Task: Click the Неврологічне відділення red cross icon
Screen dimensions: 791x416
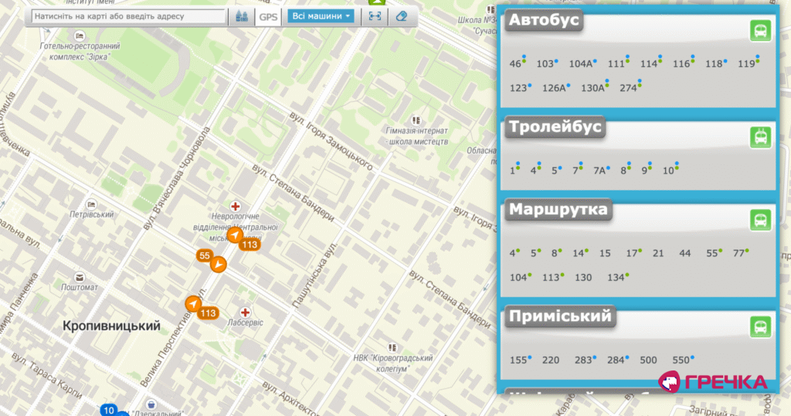Action: coord(235,206)
